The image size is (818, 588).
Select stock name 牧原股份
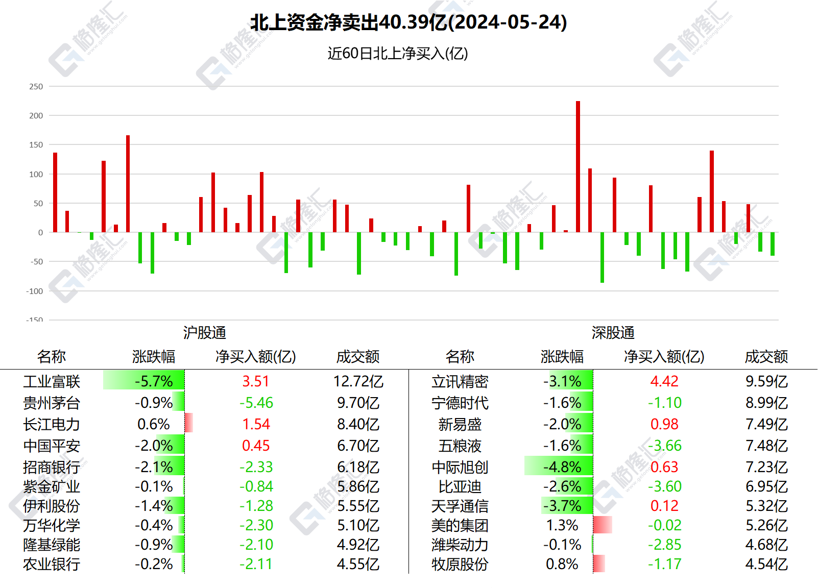pyautogui.click(x=460, y=564)
